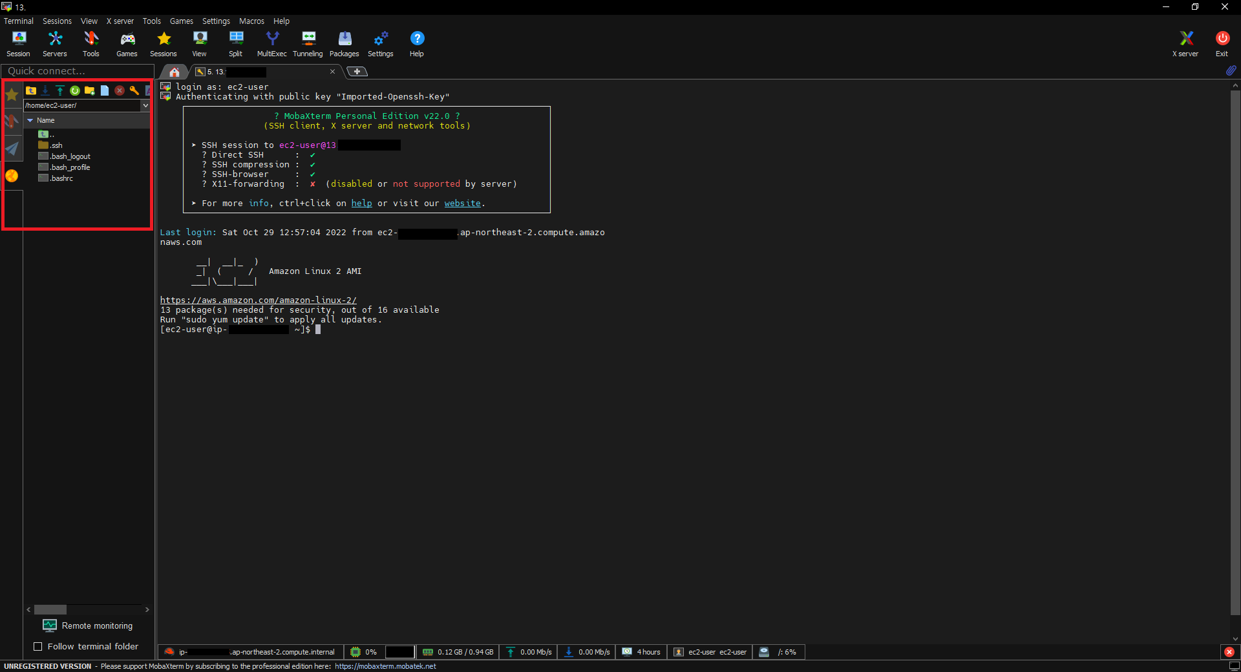Viewport: 1241px width, 672px height.
Task: Open the Settings menu
Action: (x=216, y=21)
